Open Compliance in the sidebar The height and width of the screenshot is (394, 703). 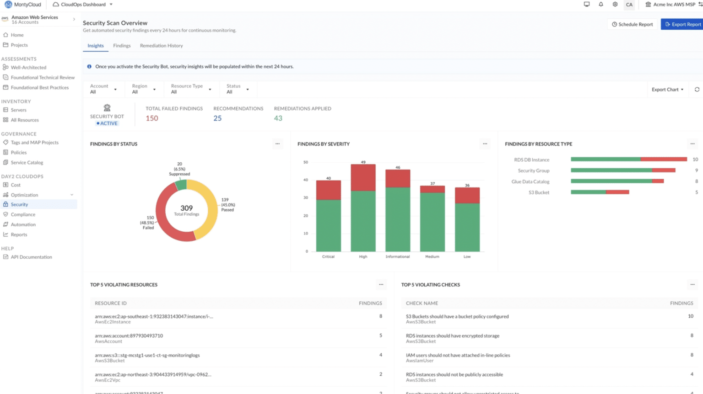coord(23,214)
